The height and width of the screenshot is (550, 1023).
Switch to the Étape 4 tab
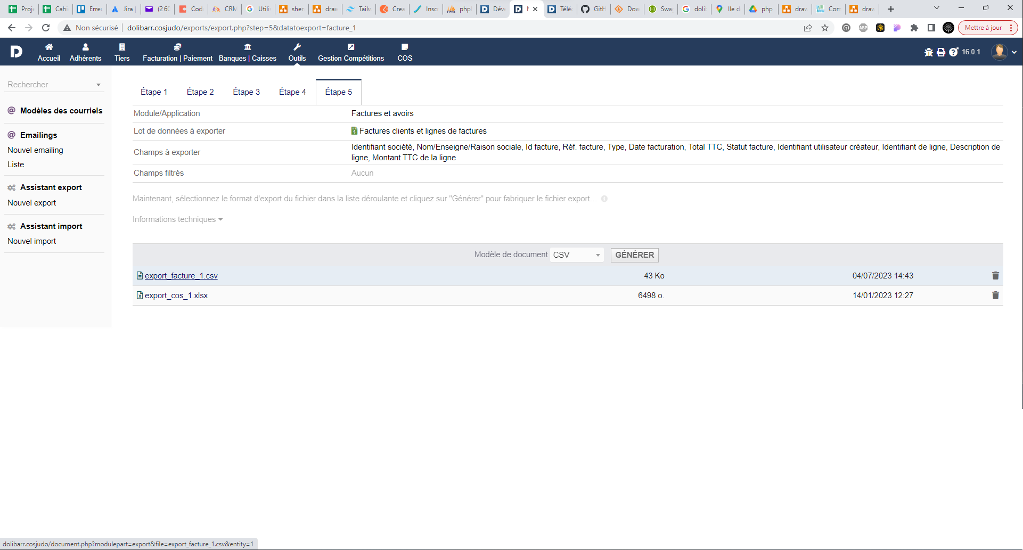click(x=292, y=92)
